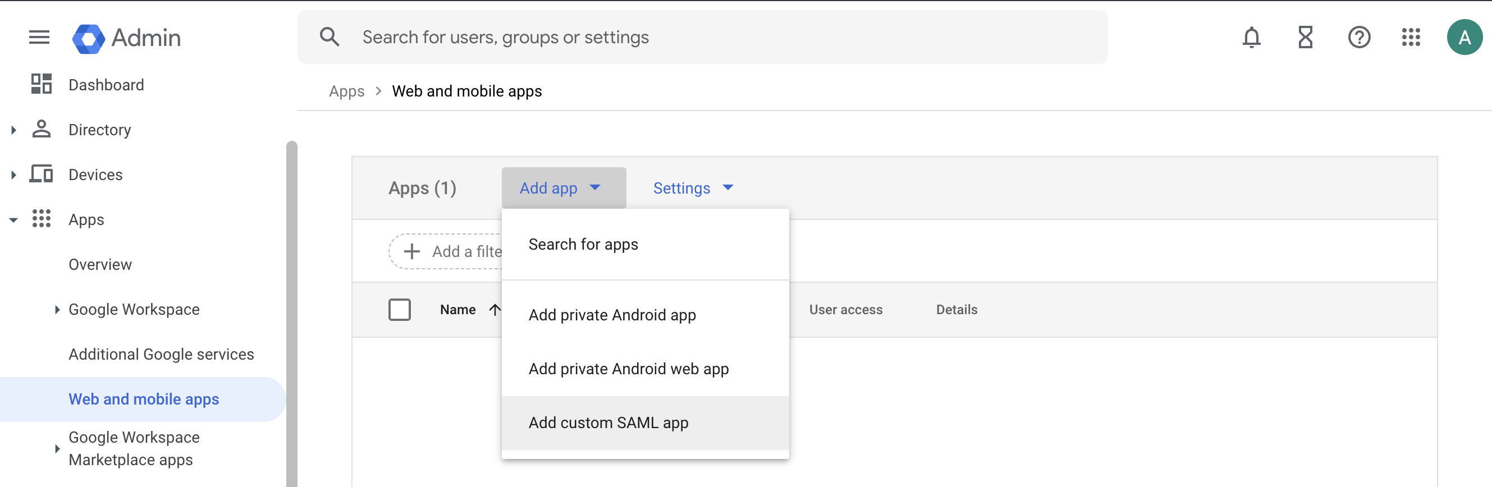Open the hamburger main menu

coord(39,38)
